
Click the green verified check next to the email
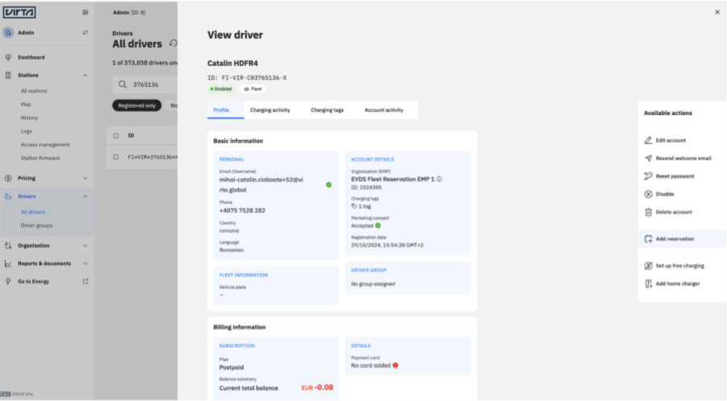328,184
